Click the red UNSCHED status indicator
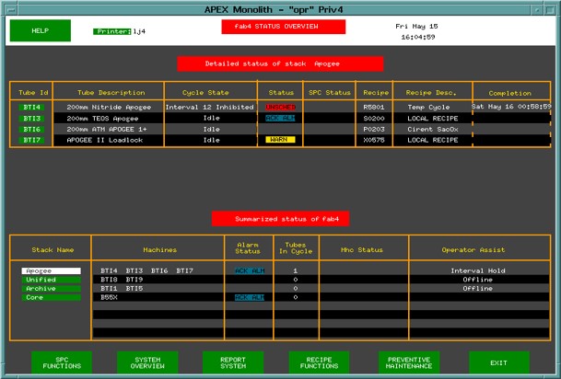 [280, 107]
